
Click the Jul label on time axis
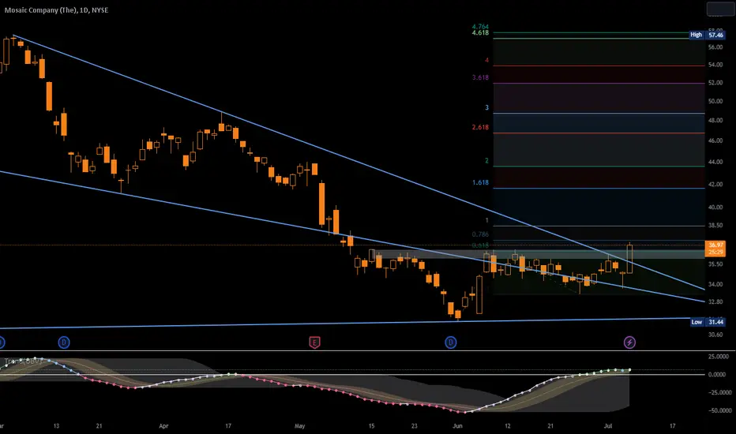point(608,426)
